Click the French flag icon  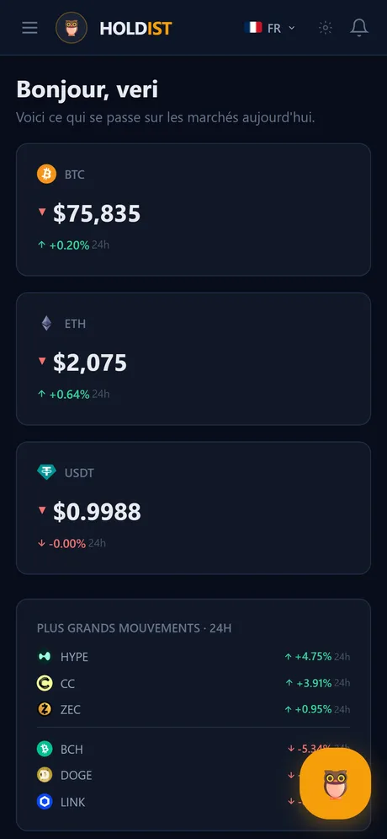coord(253,27)
